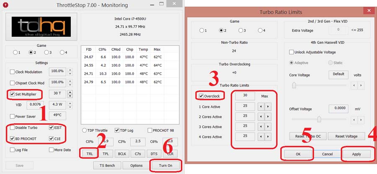
Task: Click the tdhq logo image
Action: click(41, 27)
